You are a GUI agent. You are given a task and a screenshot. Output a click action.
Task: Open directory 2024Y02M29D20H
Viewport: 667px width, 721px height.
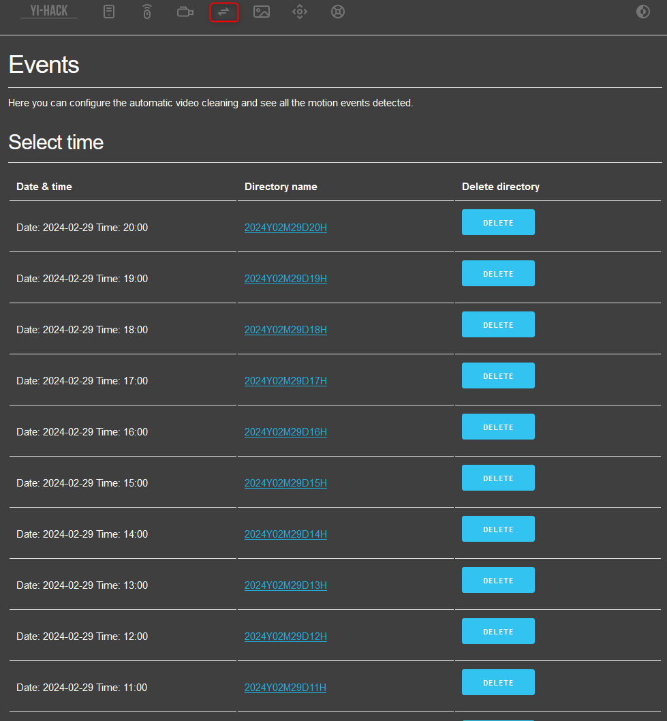[x=285, y=228]
